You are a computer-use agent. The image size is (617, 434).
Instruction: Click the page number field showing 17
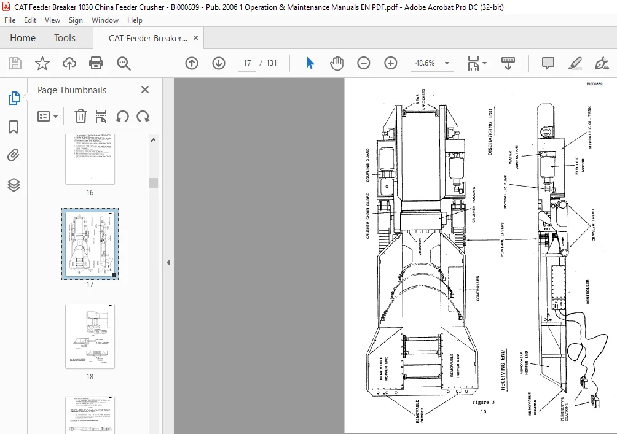click(247, 63)
